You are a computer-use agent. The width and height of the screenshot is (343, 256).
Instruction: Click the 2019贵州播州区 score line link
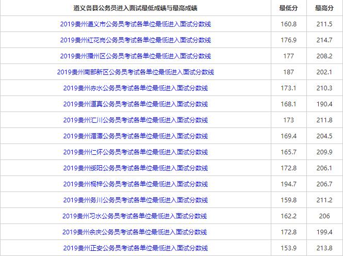pos(135,56)
